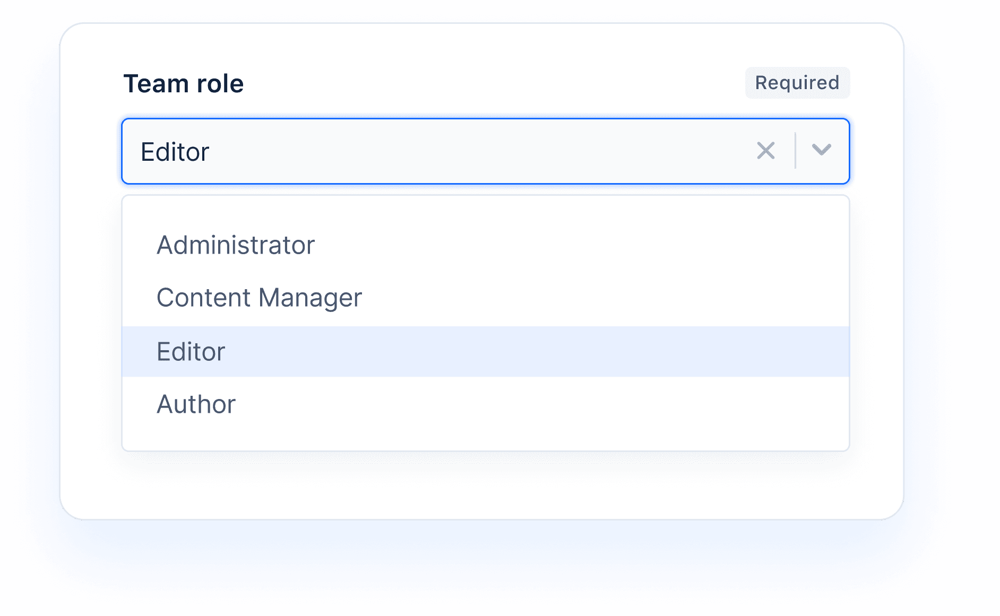Click inside the Editor input field
The width and height of the screenshot is (1000, 616).
tap(425, 151)
